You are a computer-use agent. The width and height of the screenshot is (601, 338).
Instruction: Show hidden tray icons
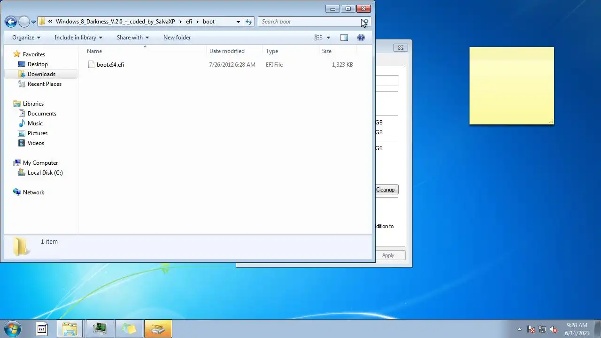tap(519, 329)
